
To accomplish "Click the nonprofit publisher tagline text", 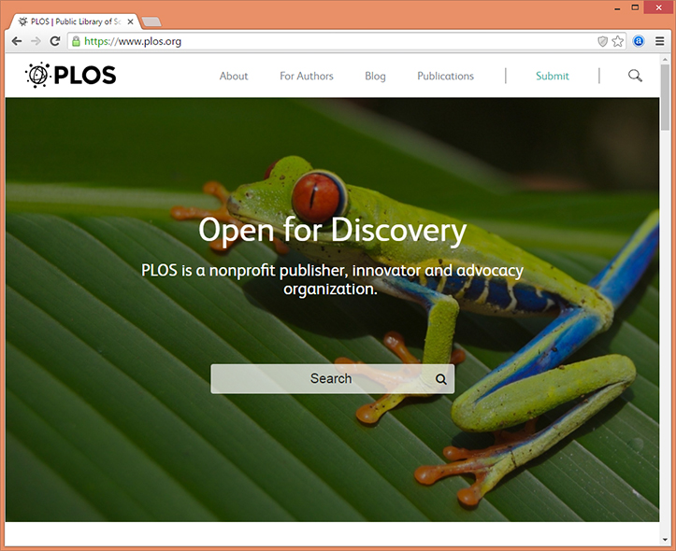I will (333, 279).
